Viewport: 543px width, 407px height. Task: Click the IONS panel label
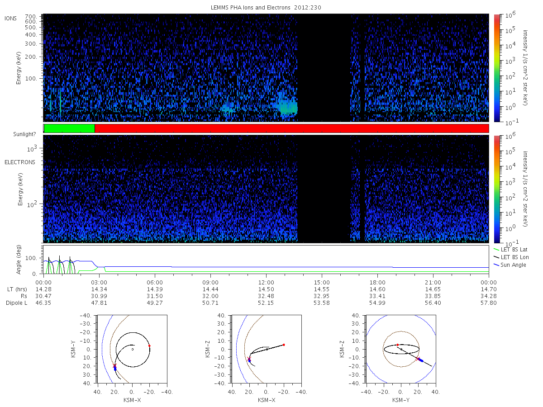coord(10,18)
